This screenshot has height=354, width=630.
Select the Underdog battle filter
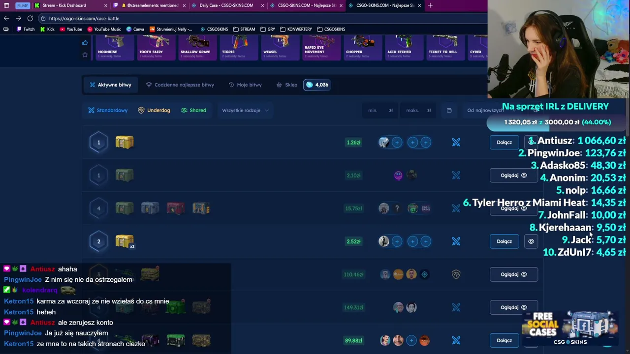pyautogui.click(x=154, y=110)
